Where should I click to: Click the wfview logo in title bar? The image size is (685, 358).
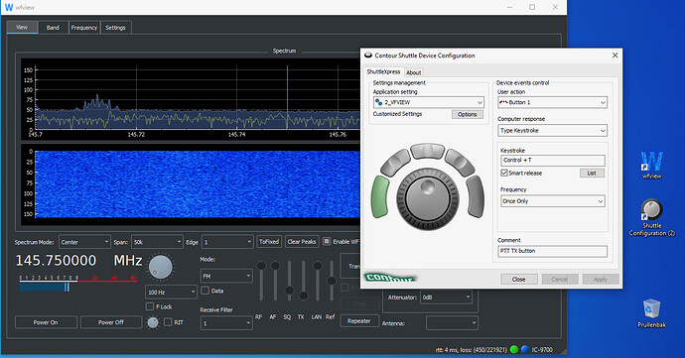[x=9, y=7]
